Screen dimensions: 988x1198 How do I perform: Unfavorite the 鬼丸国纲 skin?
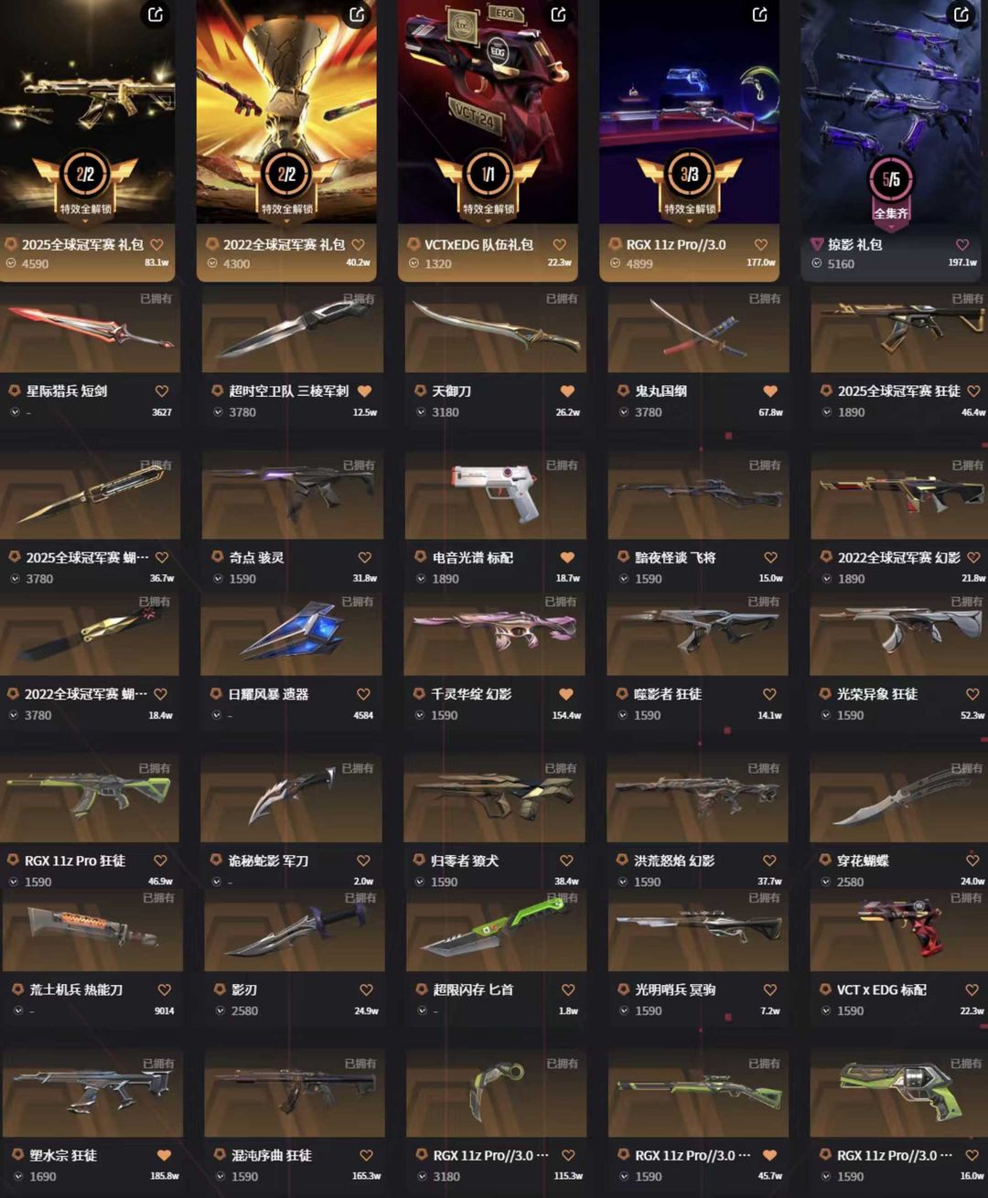770,390
